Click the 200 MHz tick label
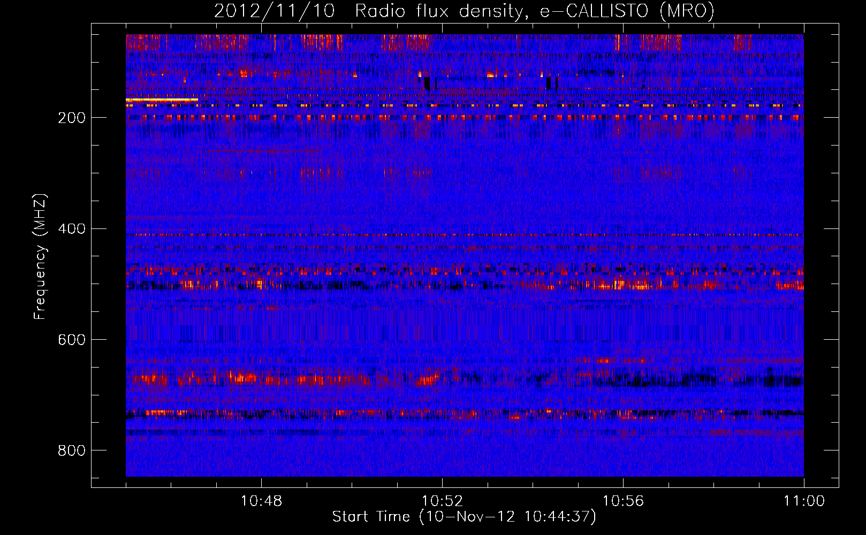This screenshot has width=866, height=535. click(72, 118)
